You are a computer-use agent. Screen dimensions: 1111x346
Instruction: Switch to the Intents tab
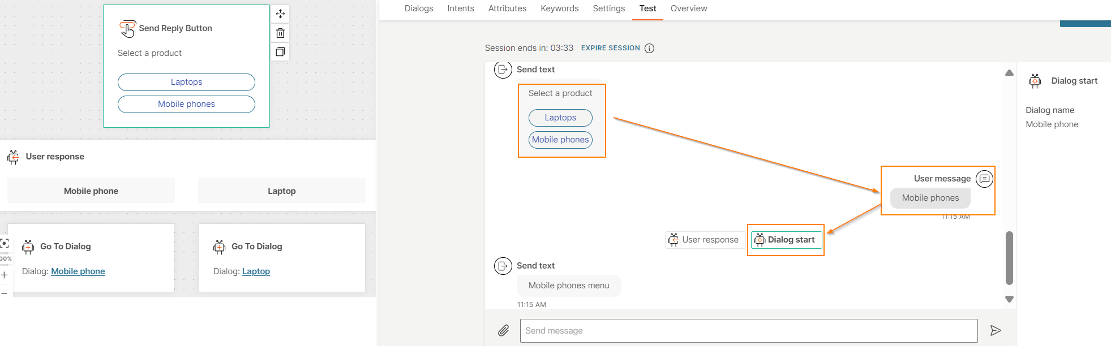(x=460, y=8)
